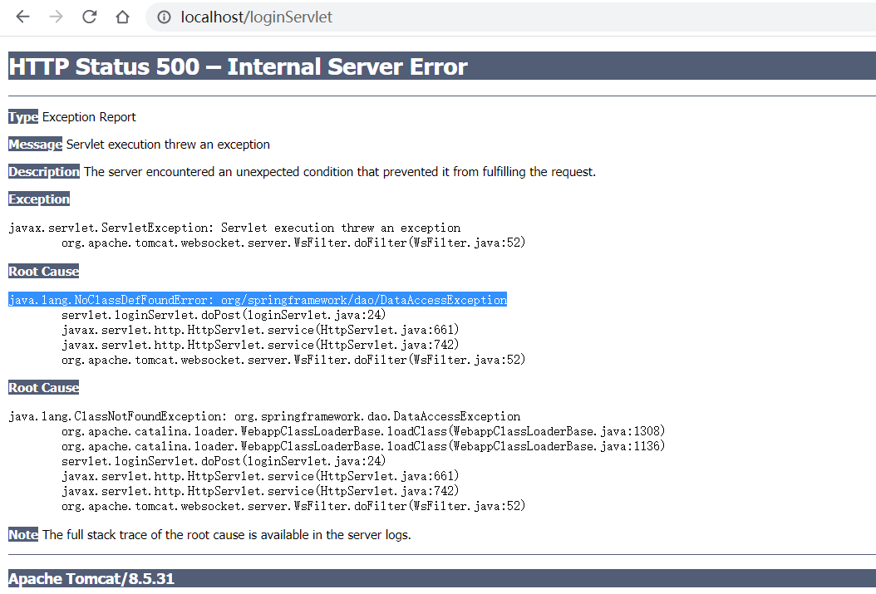Click 'Servlet execution threw an exception' message text
The height and width of the screenshot is (594, 876).
click(168, 145)
